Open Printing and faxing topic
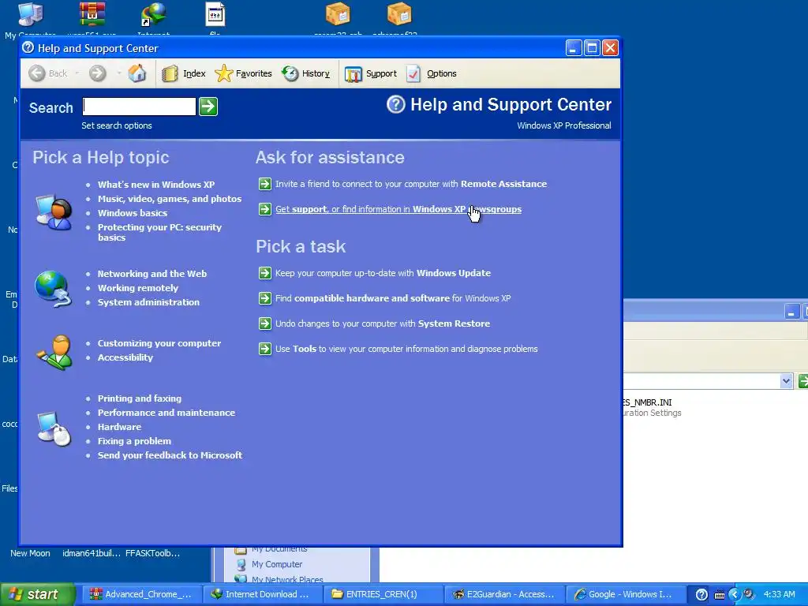This screenshot has height=606, width=808. click(139, 398)
